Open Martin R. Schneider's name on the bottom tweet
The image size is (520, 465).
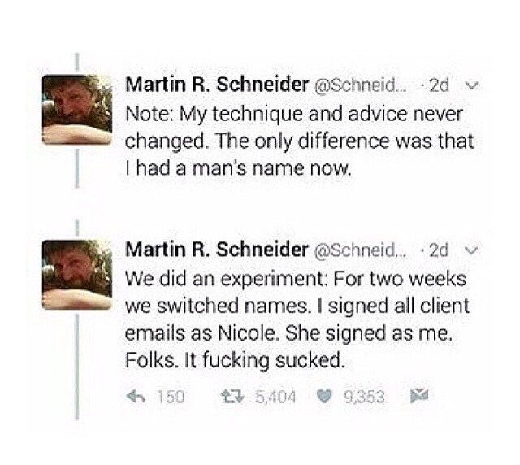pos(216,249)
